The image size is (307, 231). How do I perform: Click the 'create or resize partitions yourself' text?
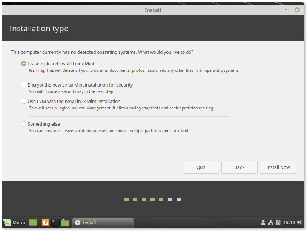click(x=109, y=131)
